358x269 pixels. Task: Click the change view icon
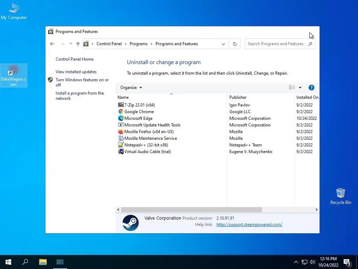point(292,87)
